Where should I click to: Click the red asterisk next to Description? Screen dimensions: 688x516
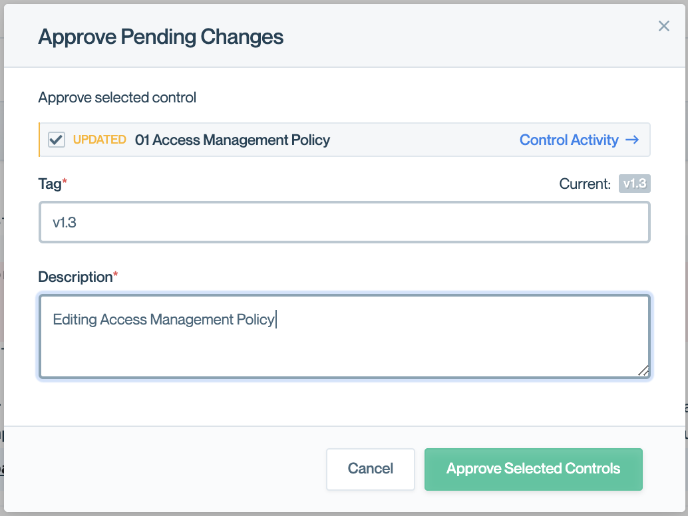(116, 274)
